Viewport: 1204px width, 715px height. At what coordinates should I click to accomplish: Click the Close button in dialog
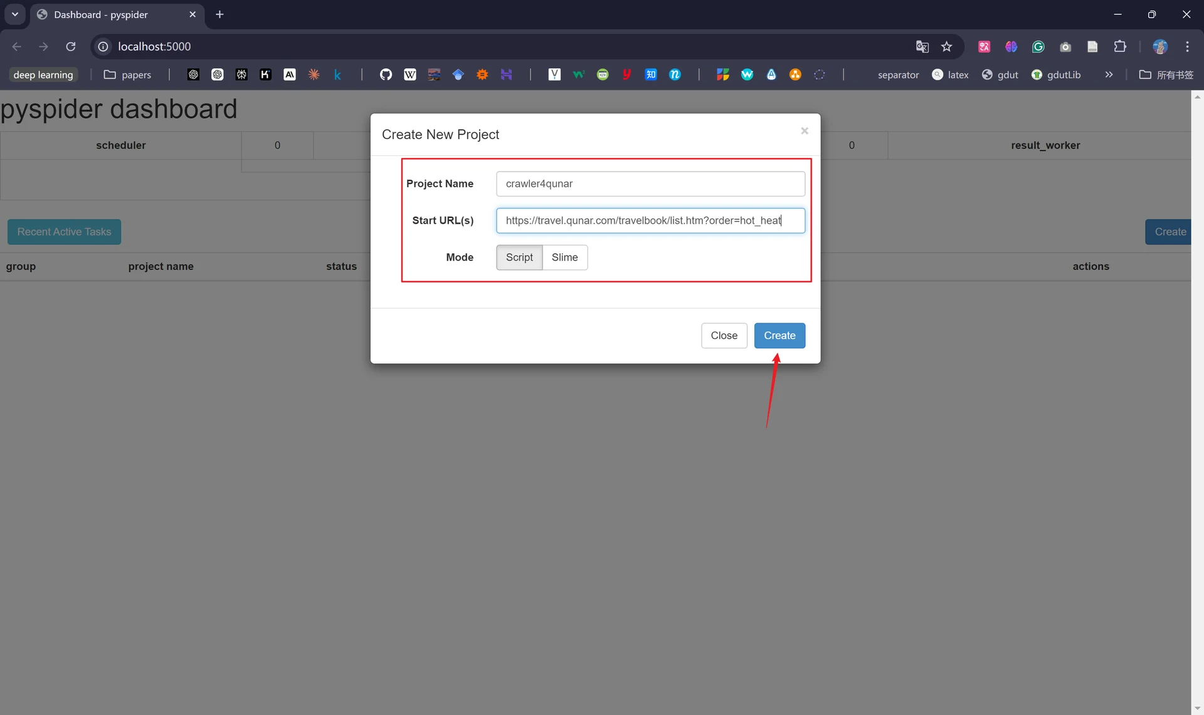724,336
